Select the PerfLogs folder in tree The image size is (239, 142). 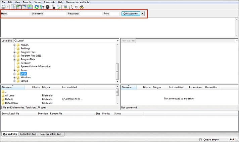[x=25, y=48]
